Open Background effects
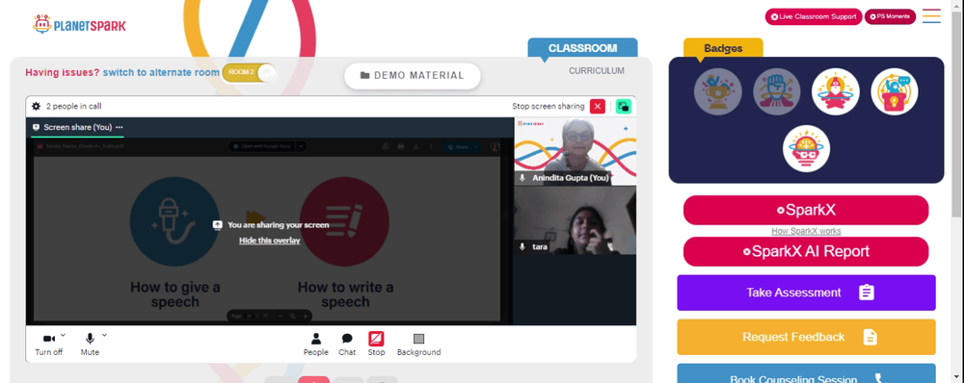 tap(418, 345)
